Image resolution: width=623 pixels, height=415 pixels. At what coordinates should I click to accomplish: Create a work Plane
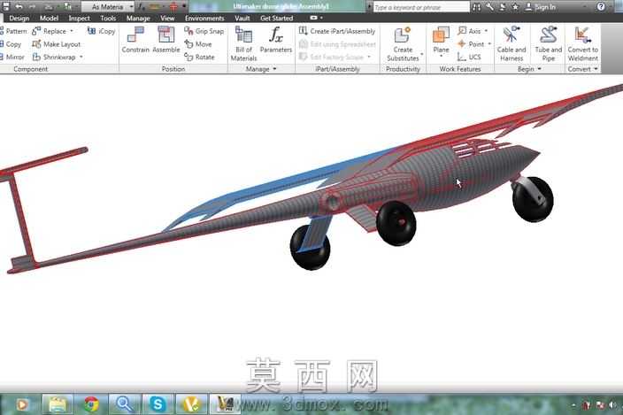pyautogui.click(x=441, y=40)
